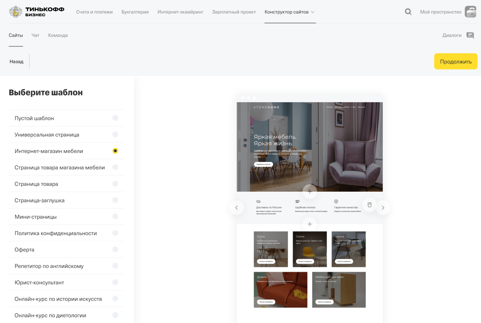Click the profile avatar icon
The image size is (481, 323).
[x=470, y=12]
